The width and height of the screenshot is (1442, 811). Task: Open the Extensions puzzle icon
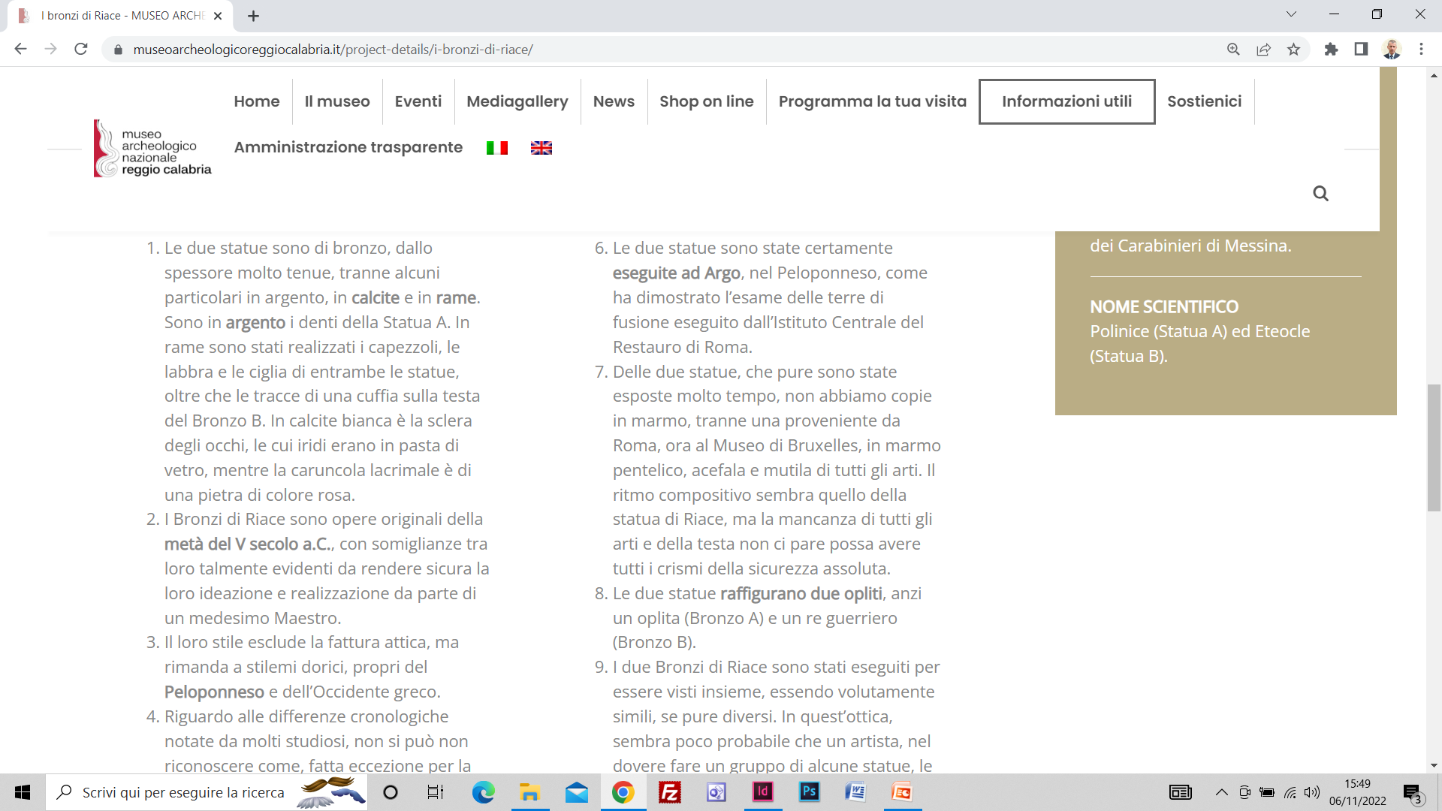click(x=1331, y=50)
